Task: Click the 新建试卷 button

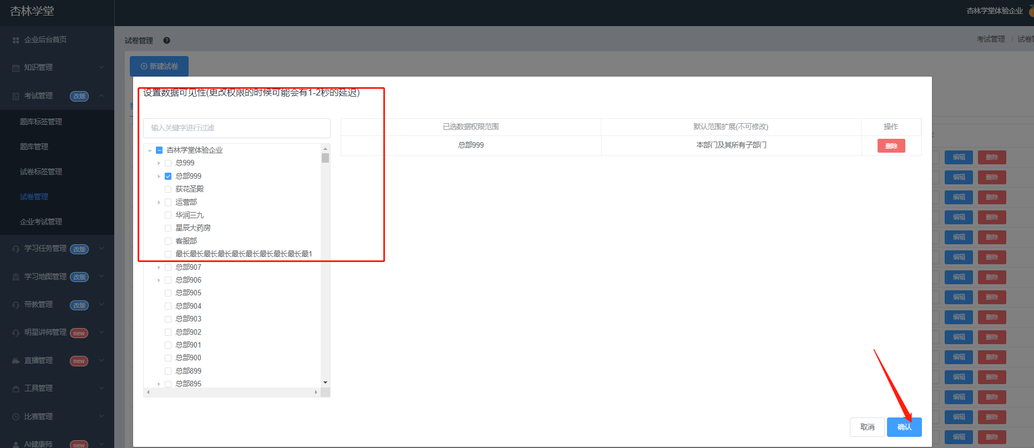Action: click(x=159, y=66)
